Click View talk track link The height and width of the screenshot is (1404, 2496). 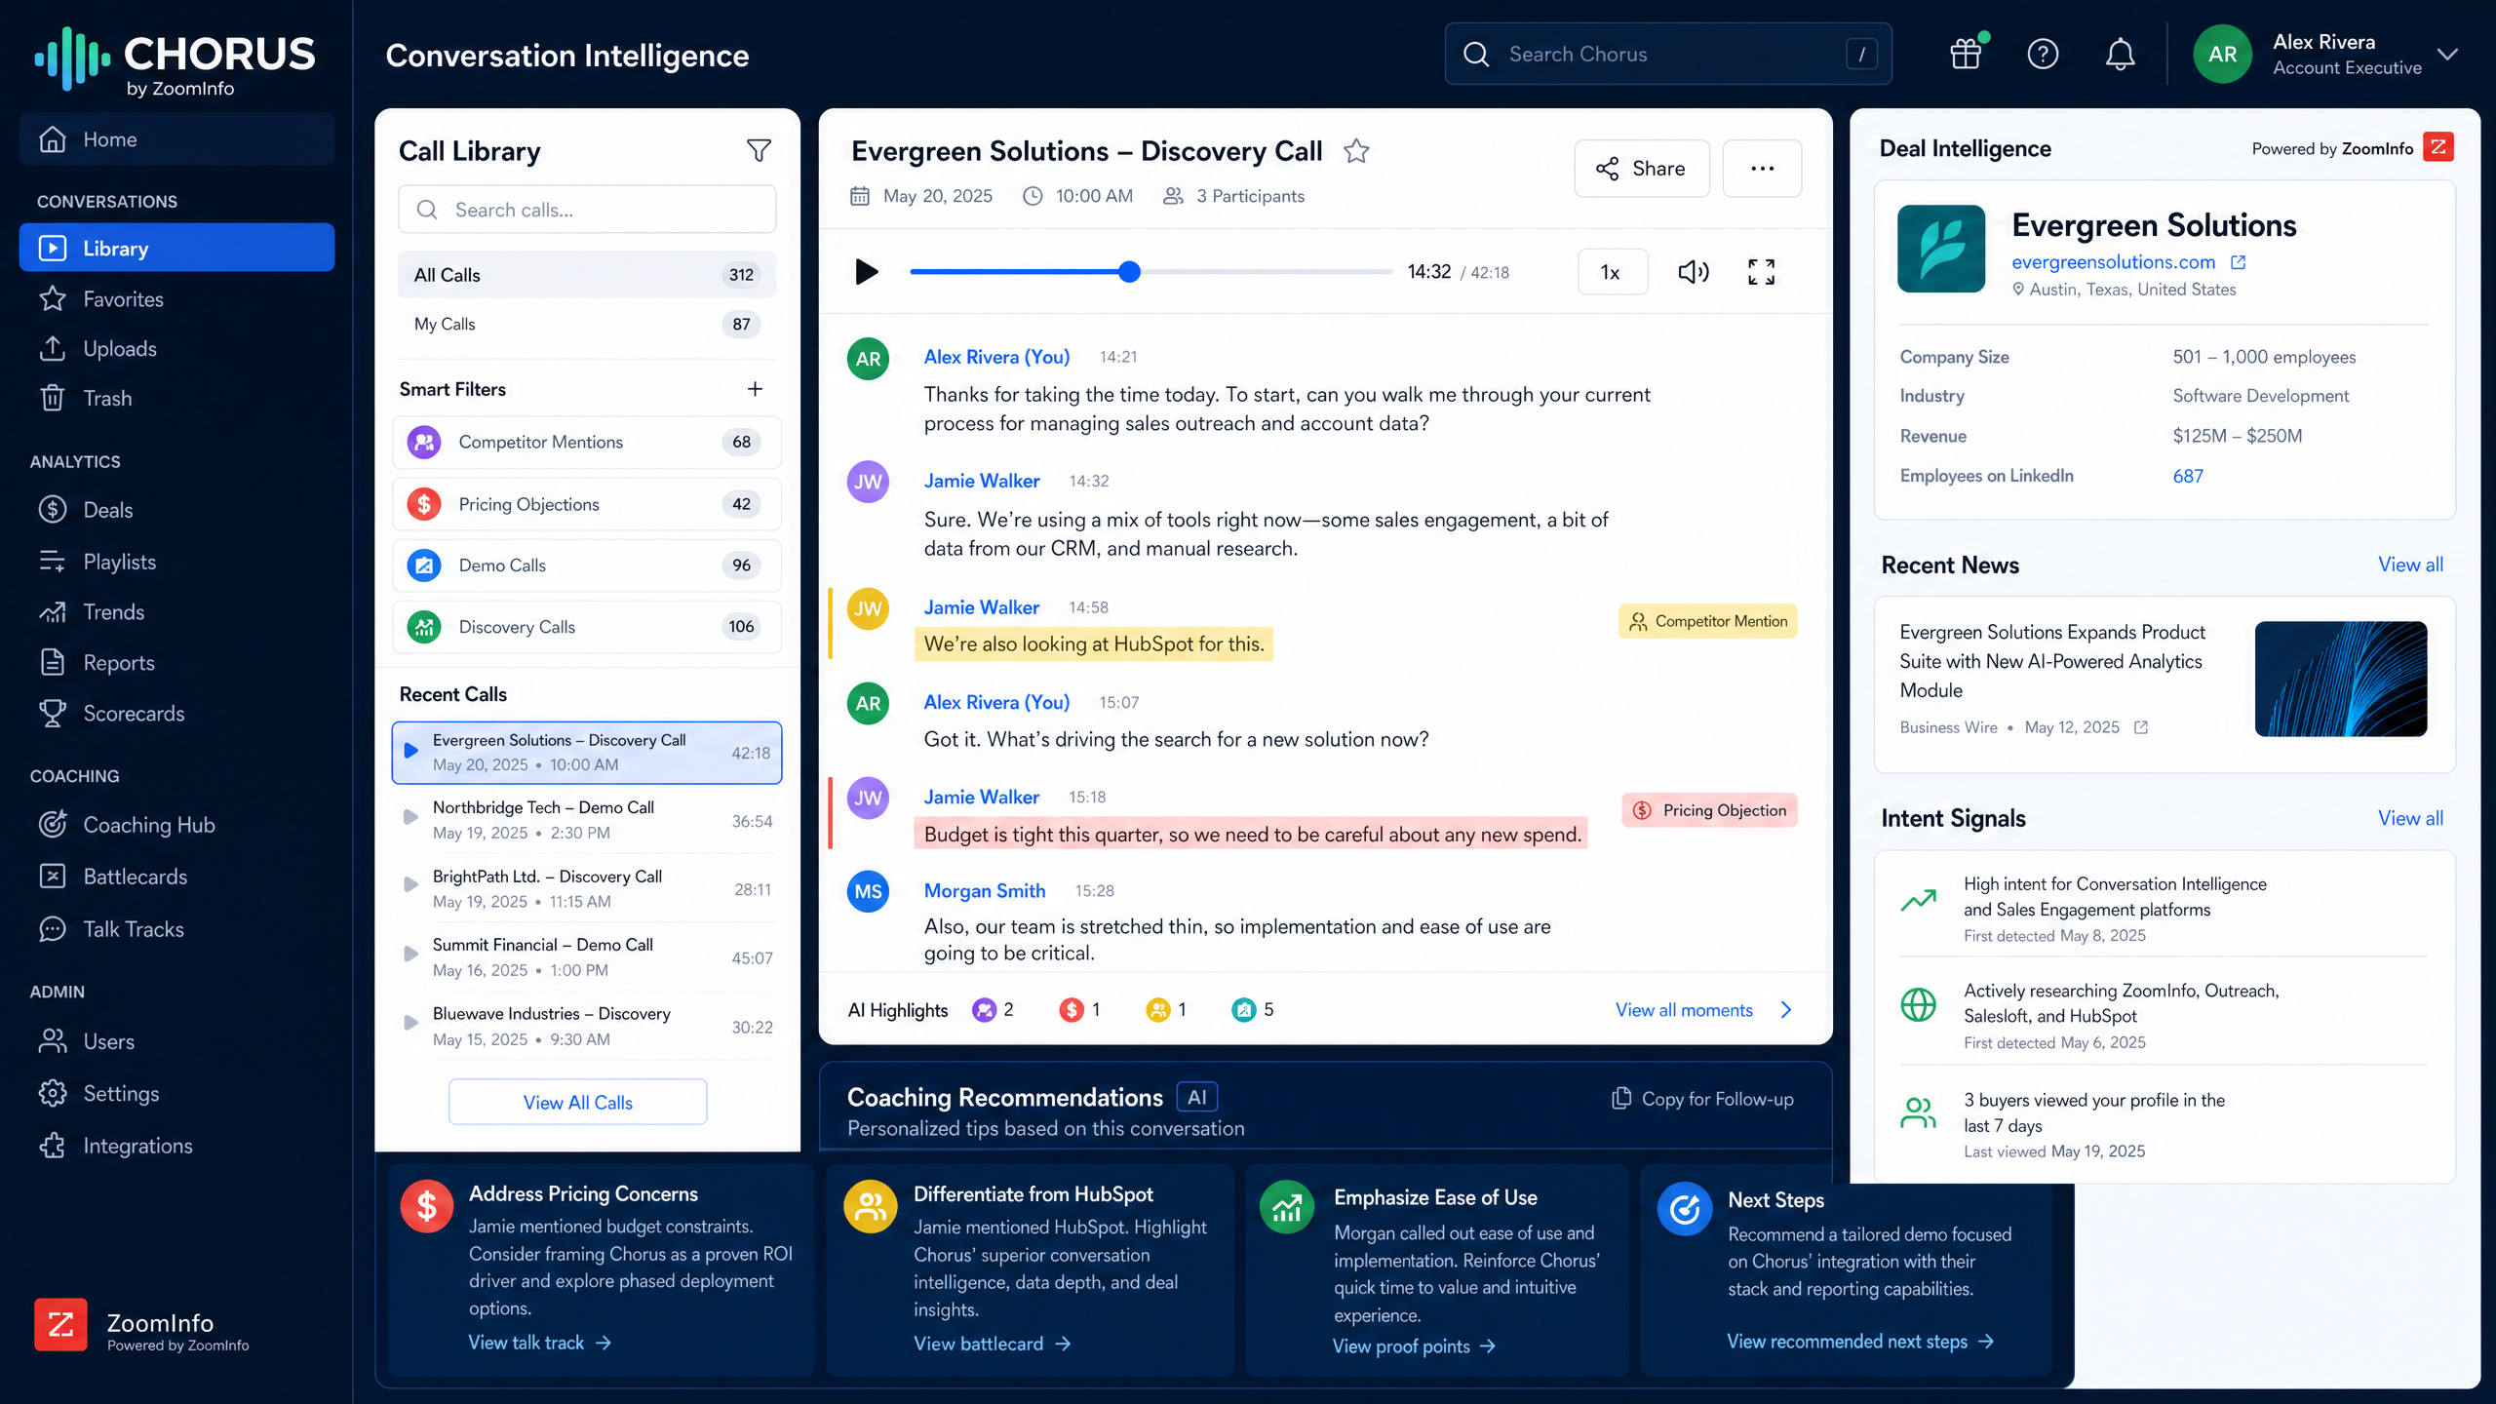pos(540,1343)
